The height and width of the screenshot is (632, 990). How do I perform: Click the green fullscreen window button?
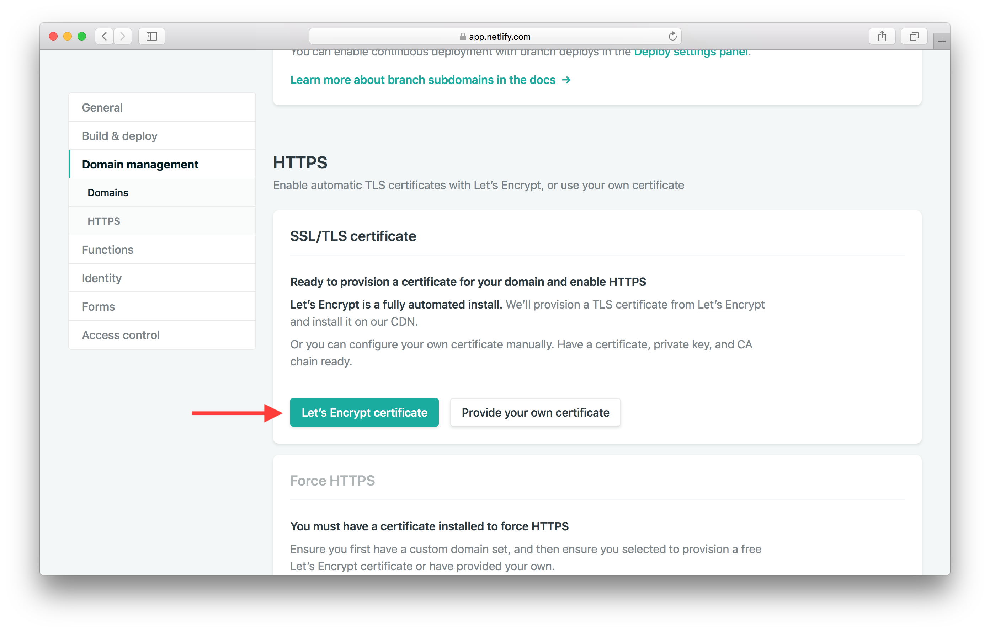pyautogui.click(x=82, y=36)
